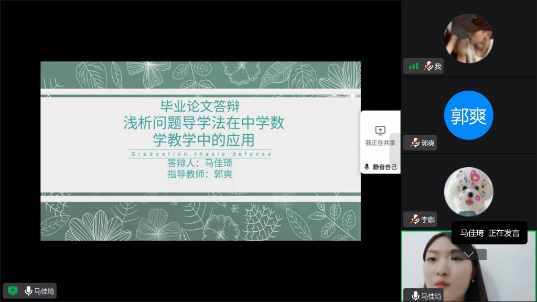Screen dimensions: 537x302
Task: Click the green network signal bars icon
Action: coord(414,67)
